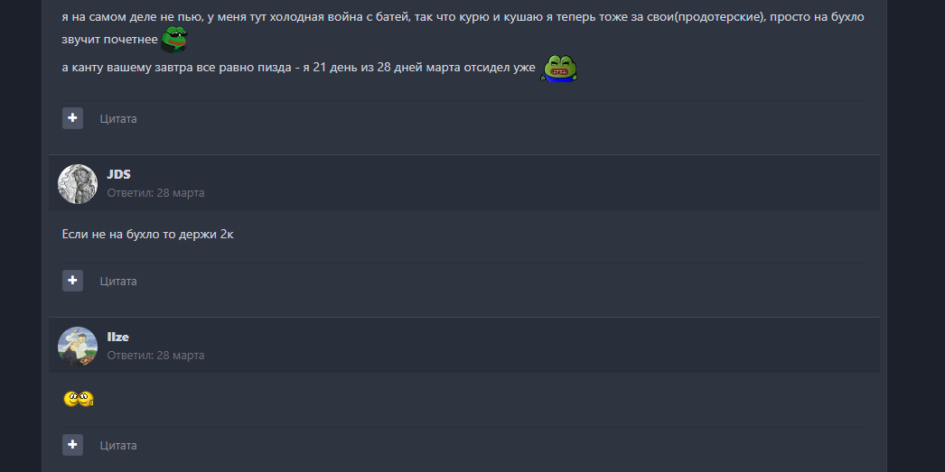Viewport: 945px width, 472px height.
Task: Click the plus multiquote button in the top post
Action: (x=72, y=118)
